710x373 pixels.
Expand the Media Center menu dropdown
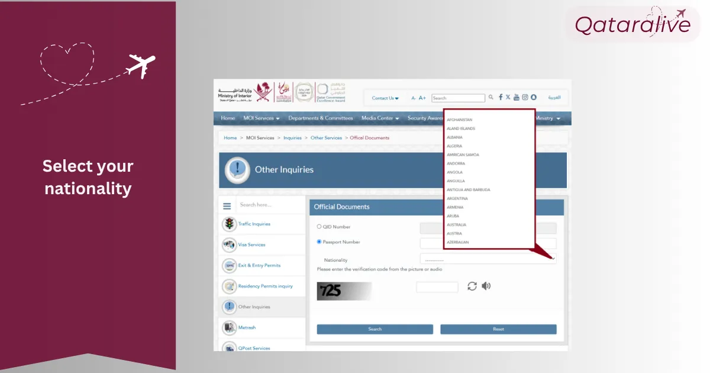pos(380,118)
